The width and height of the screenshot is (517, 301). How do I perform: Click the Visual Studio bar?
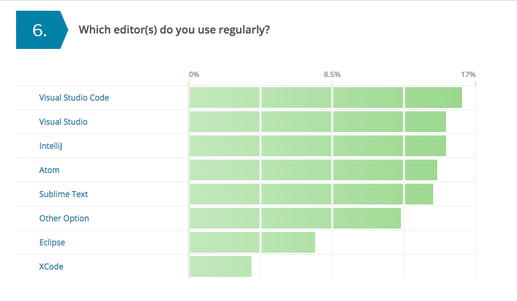coord(317,122)
